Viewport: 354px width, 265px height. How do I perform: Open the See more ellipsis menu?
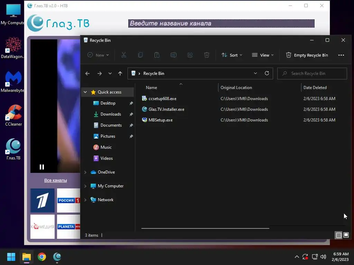pos(341,55)
